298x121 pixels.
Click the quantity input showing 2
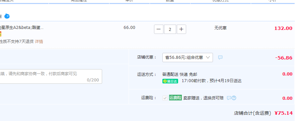[170, 29]
